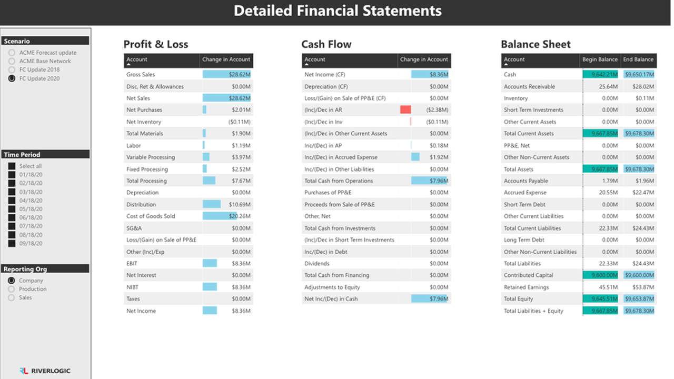Click sort arrow under Profit & Loss Account header
The image size is (674, 379).
coord(128,64)
